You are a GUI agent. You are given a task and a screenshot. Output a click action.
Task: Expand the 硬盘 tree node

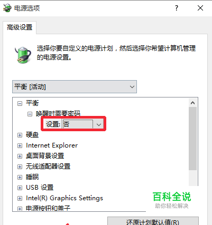[20, 135]
